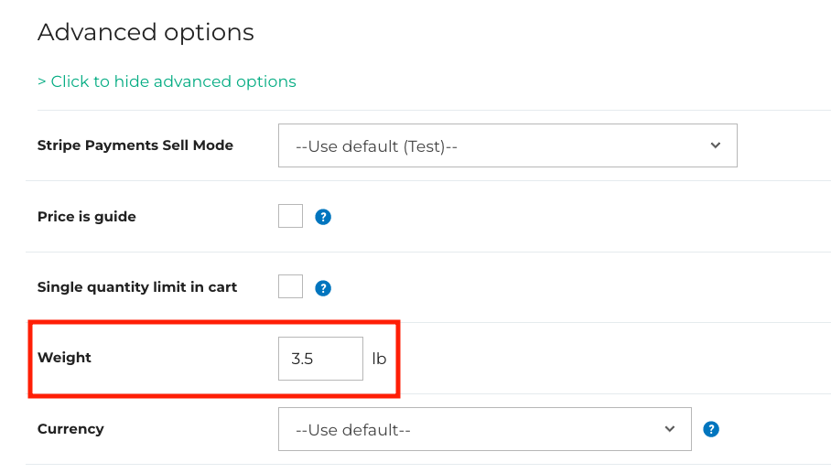This screenshot has height=473, width=831.
Task: Click the question mark next to Currency
Action: coord(711,429)
